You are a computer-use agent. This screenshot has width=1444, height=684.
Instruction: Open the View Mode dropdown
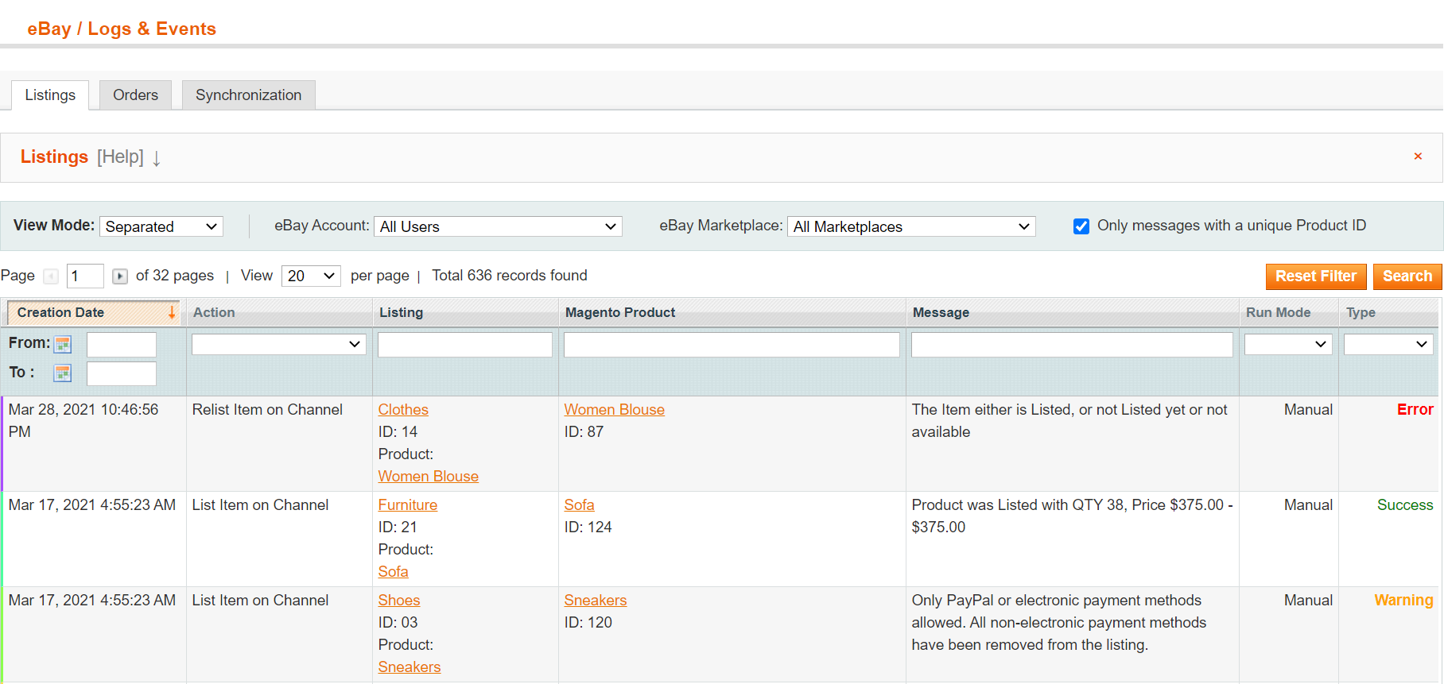161,226
